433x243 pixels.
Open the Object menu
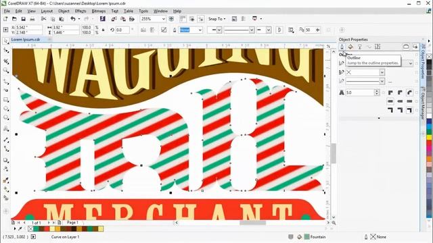pos(64,11)
